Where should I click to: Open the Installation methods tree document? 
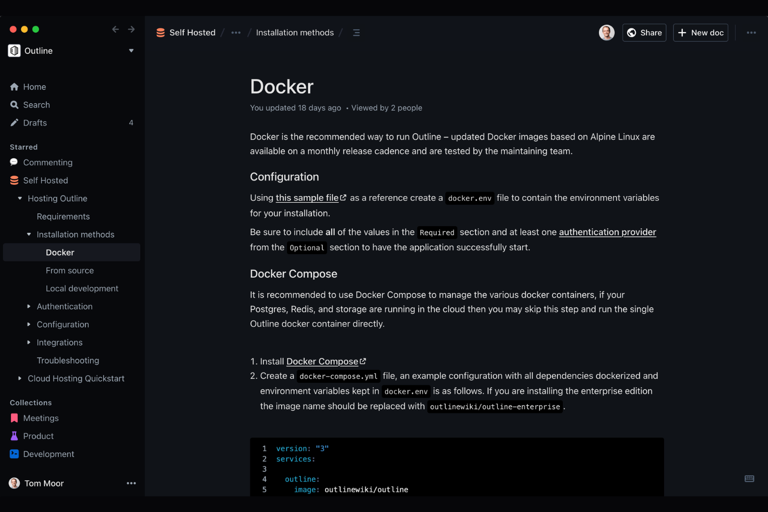pos(76,234)
